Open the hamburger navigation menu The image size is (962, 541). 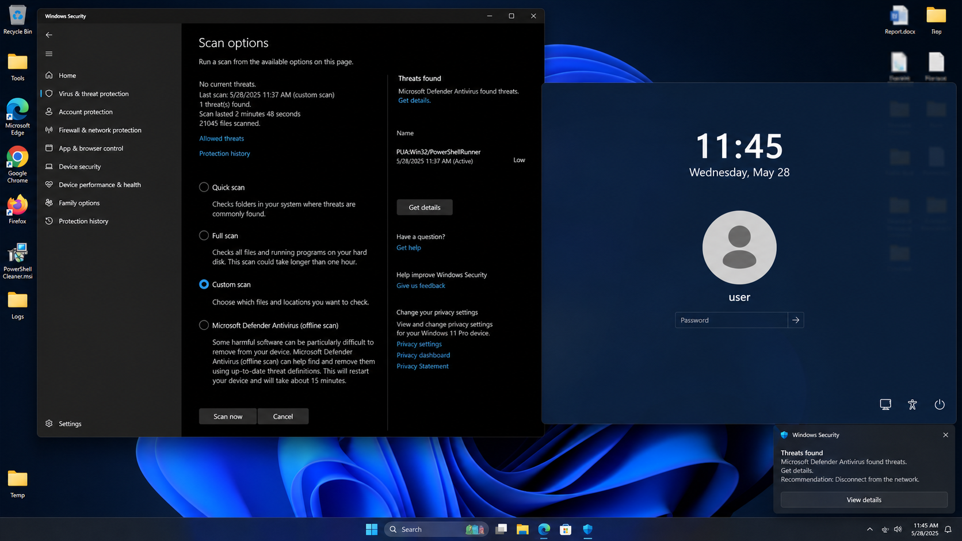(x=49, y=54)
